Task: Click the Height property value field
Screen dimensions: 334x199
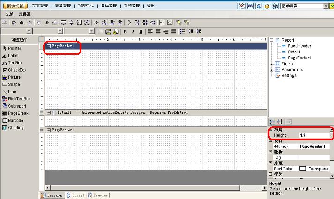Action: (314, 135)
